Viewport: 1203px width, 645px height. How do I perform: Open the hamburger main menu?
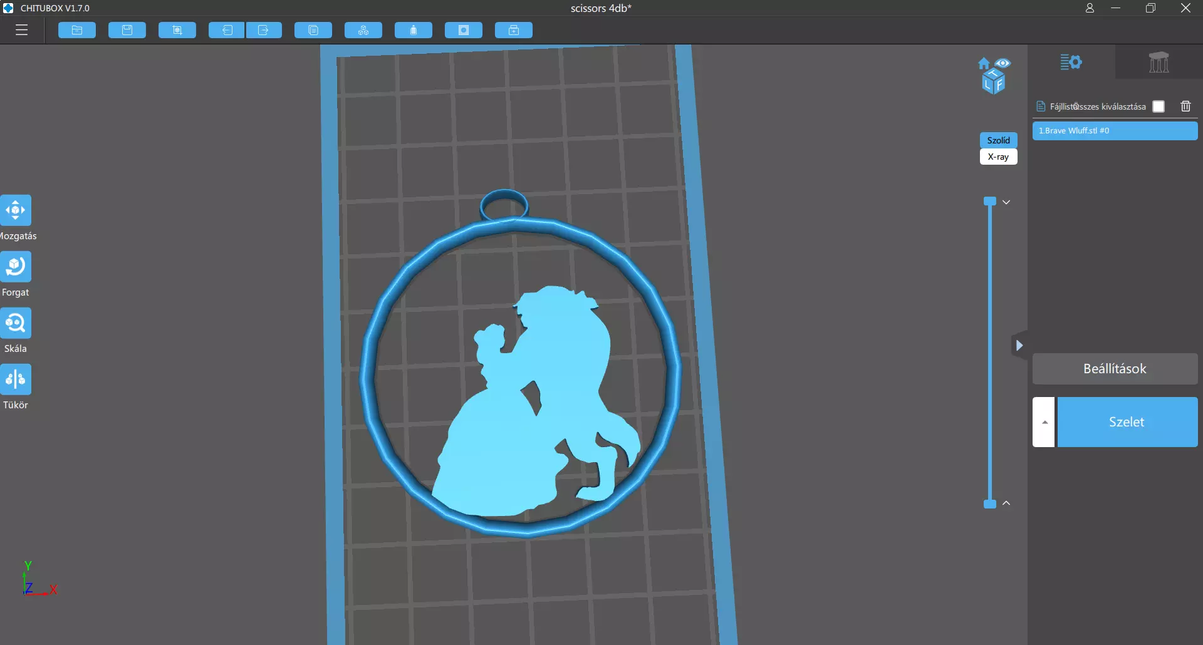22,30
